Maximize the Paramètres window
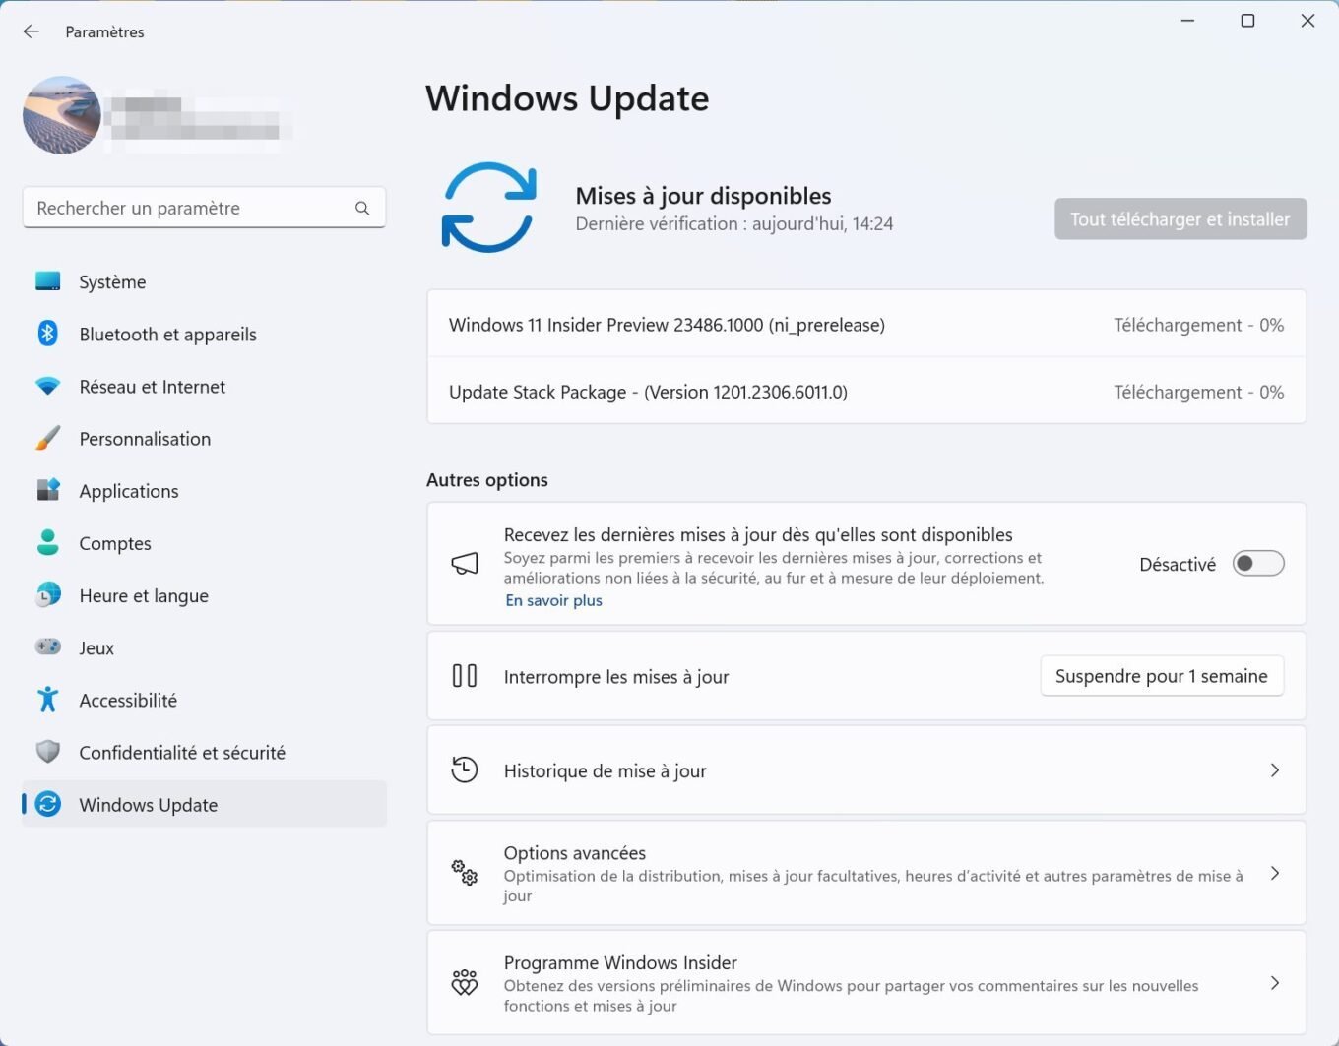 coord(1247,21)
